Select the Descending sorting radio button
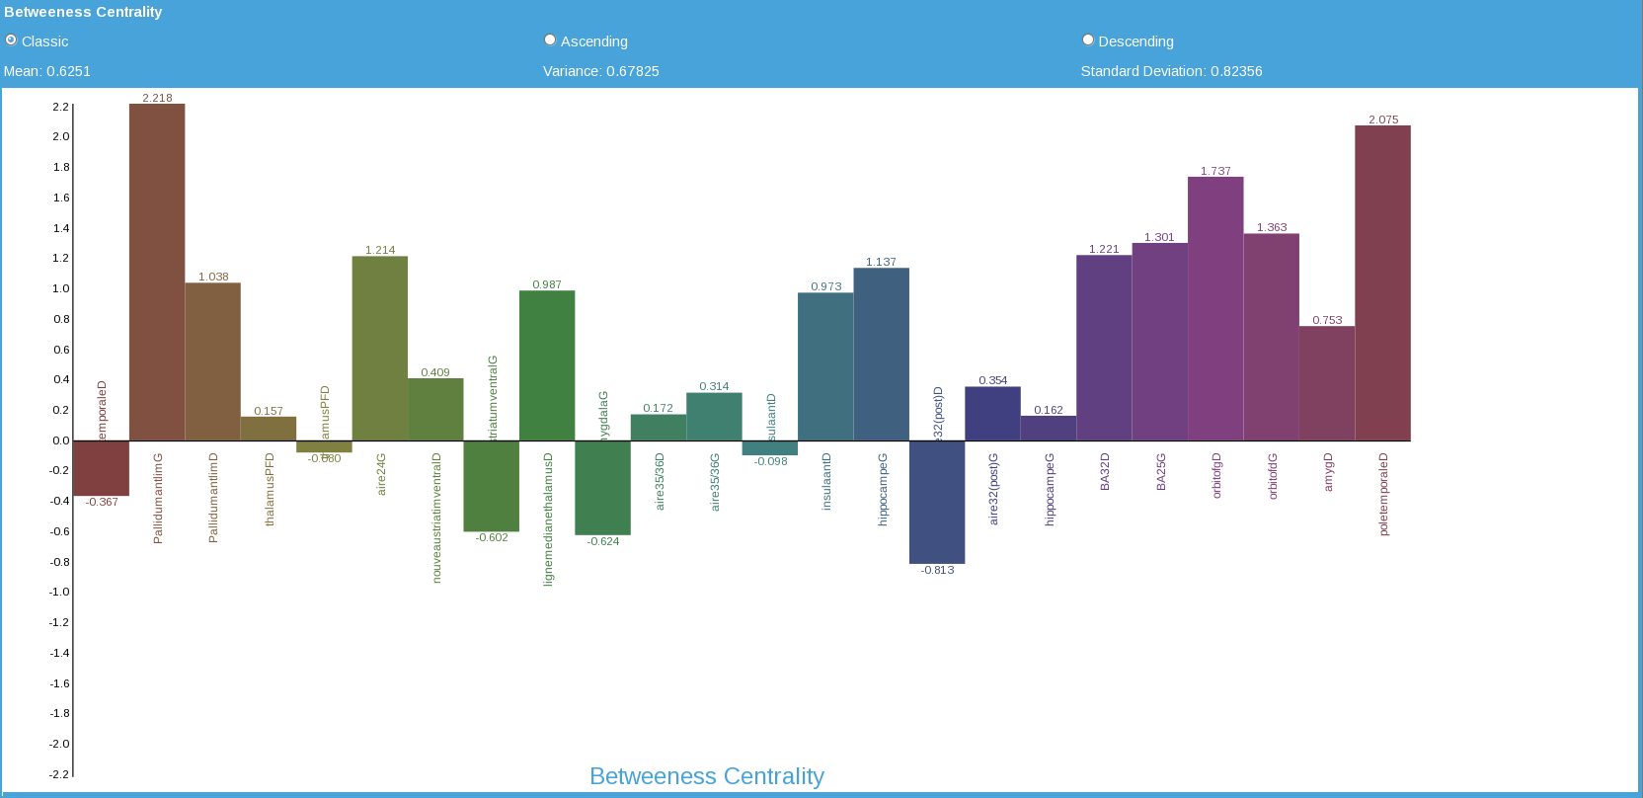 pyautogui.click(x=1088, y=40)
